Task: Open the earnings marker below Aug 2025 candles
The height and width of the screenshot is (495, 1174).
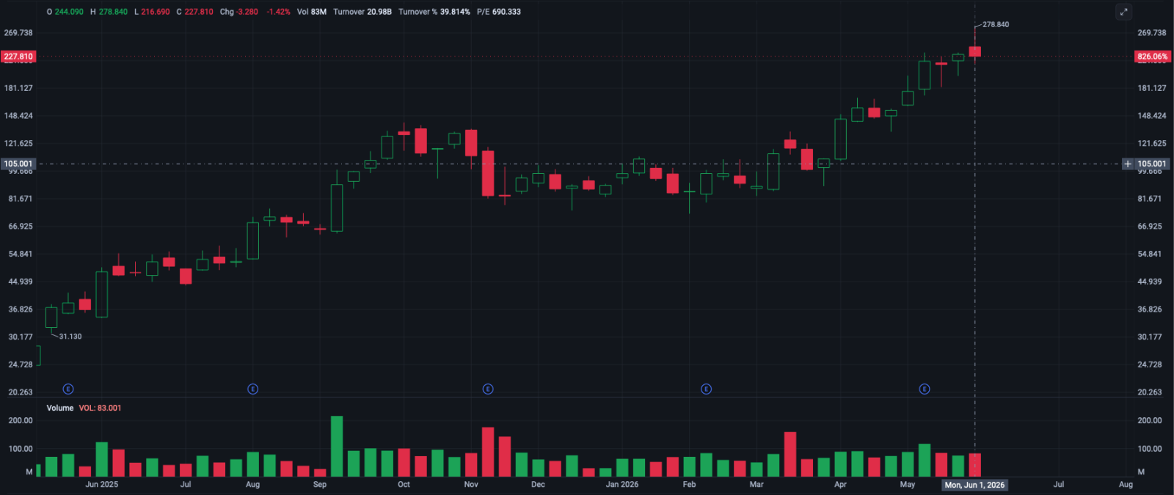Action: (x=252, y=389)
